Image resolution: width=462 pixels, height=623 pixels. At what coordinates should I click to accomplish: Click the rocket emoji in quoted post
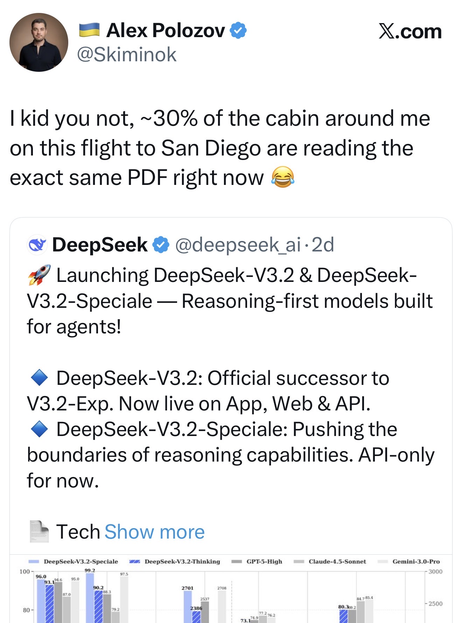(39, 275)
